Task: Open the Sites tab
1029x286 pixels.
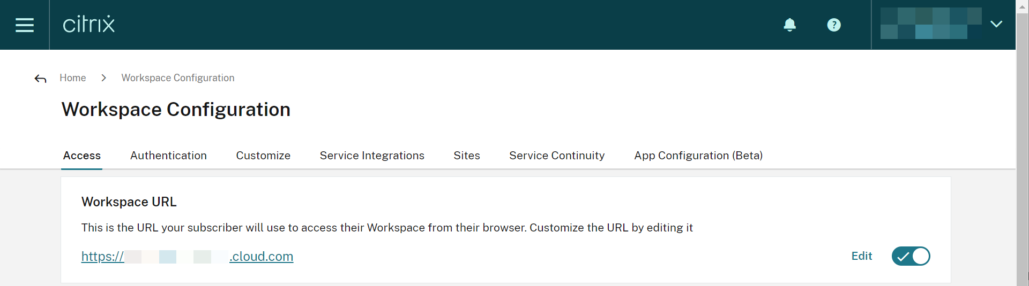Action: point(467,156)
